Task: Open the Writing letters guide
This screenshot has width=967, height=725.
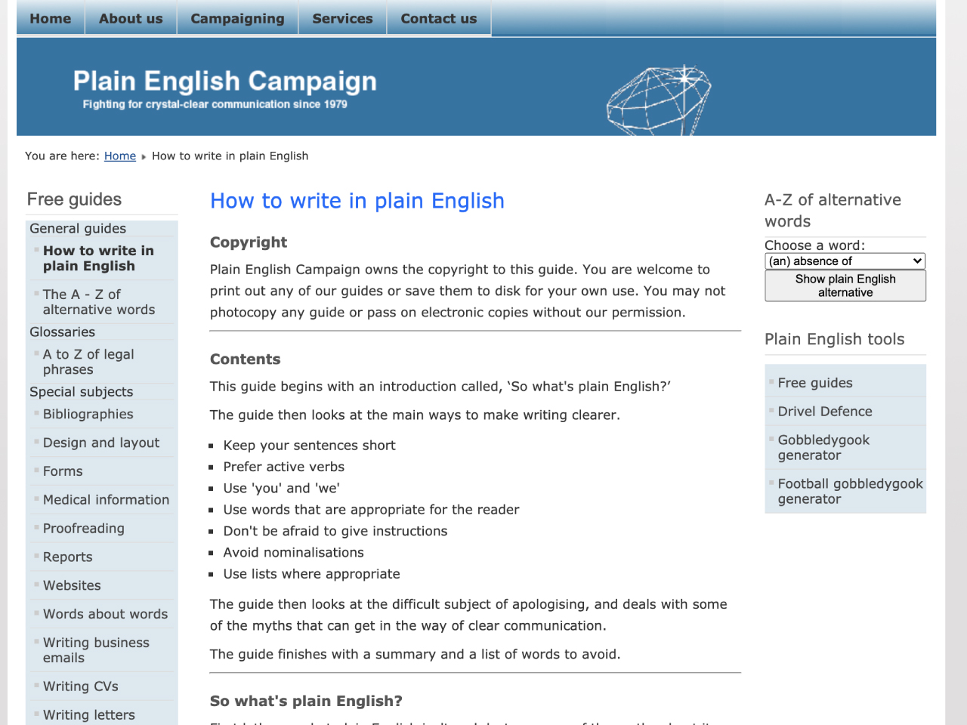Action: click(x=88, y=715)
